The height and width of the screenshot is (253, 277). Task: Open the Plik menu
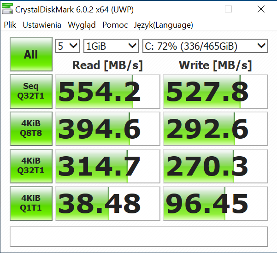[10, 25]
